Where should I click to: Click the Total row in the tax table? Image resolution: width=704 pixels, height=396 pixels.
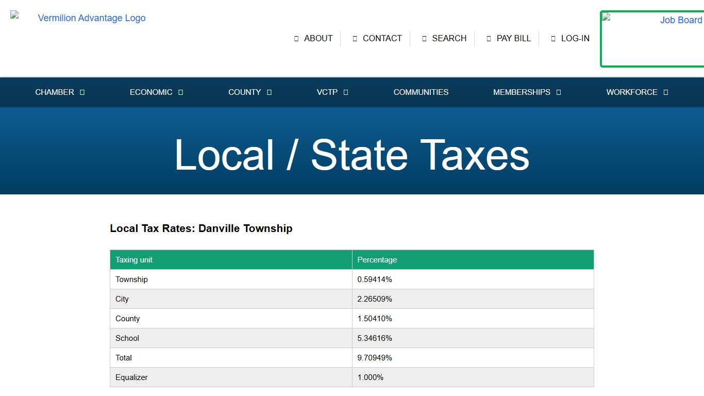pyautogui.click(x=124, y=357)
